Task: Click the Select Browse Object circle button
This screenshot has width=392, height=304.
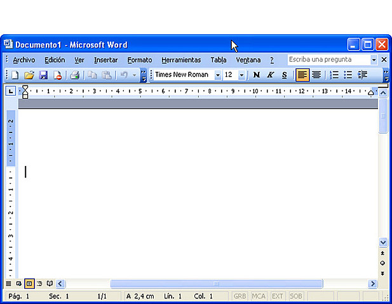Action: tap(382, 263)
